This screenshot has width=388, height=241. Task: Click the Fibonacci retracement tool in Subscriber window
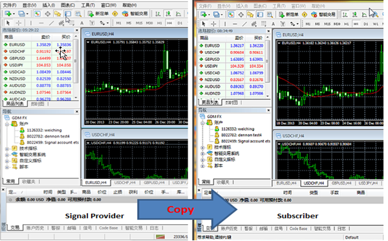coord(264,24)
